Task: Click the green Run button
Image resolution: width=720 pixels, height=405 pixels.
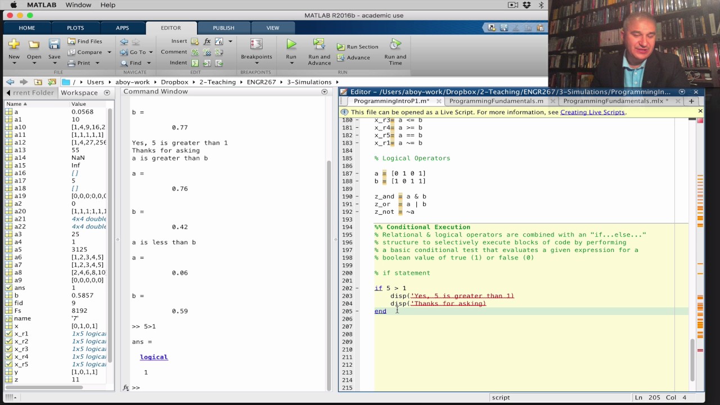Action: pyautogui.click(x=291, y=44)
